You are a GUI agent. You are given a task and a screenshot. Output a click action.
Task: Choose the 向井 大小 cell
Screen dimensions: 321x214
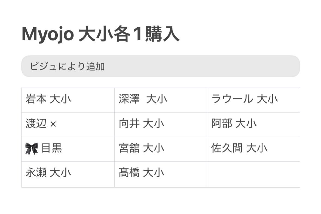[161, 125]
